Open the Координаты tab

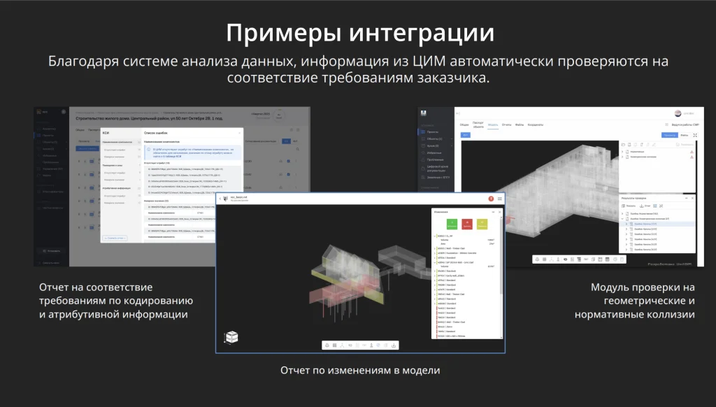(x=535, y=124)
